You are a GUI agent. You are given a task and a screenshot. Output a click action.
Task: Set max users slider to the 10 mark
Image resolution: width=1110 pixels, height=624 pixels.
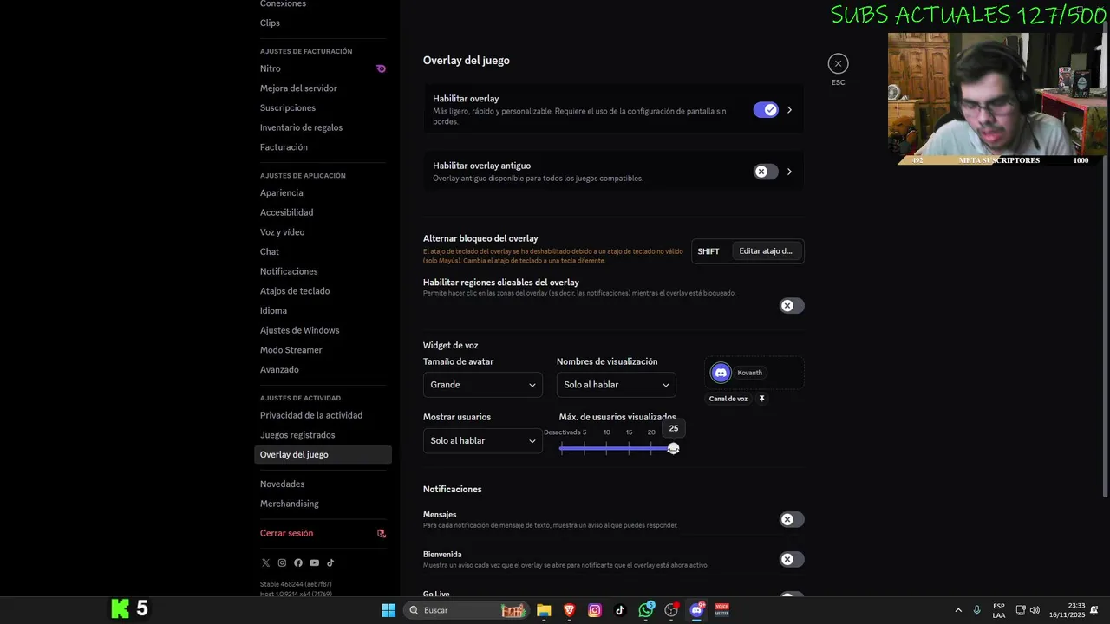click(x=606, y=448)
